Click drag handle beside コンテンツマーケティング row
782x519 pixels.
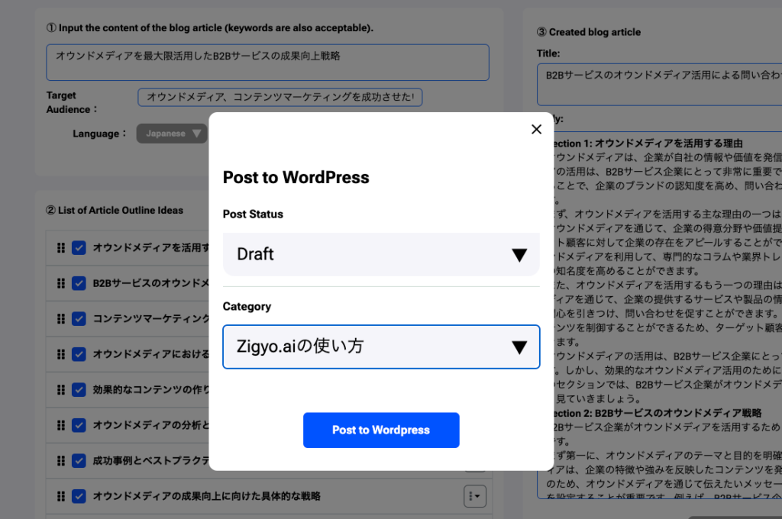(61, 318)
